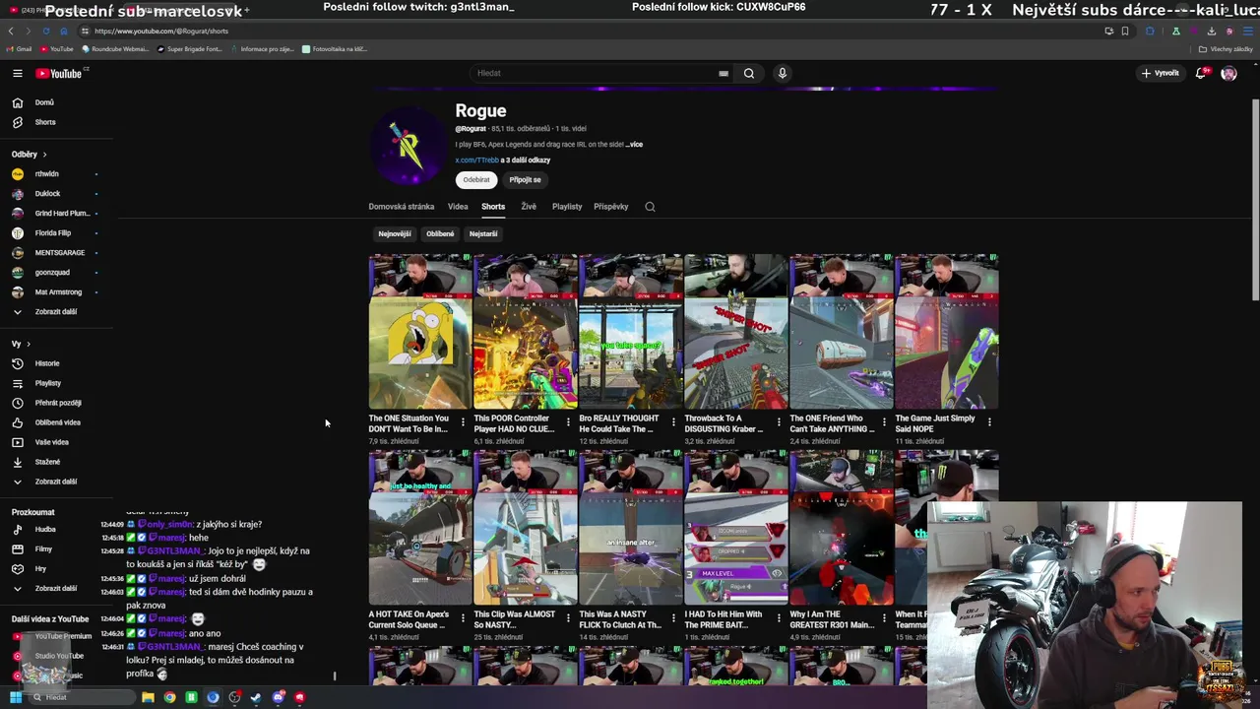Open Gmail bookmark in bookmarks bar
Screen dimensions: 1260x709
click(20, 49)
